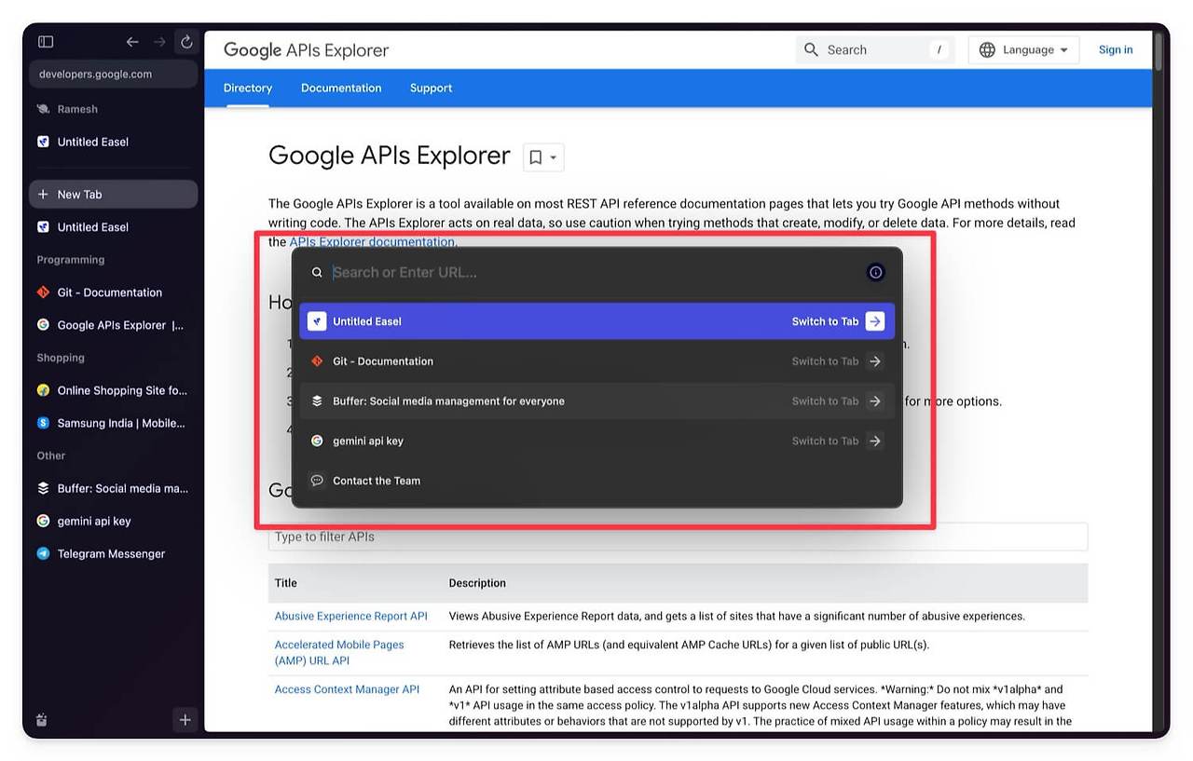1193x761 pixels.
Task: Click the developers.google.com address field
Action: [x=114, y=75]
